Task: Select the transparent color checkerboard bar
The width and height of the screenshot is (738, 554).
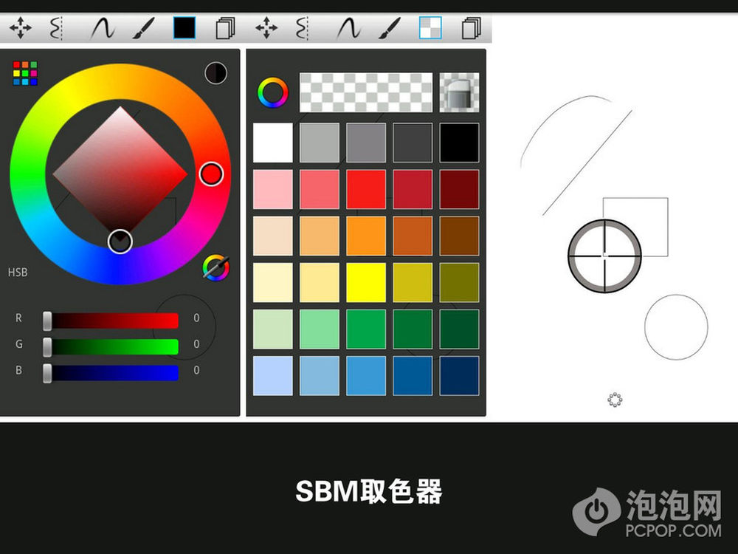Action: pos(365,92)
